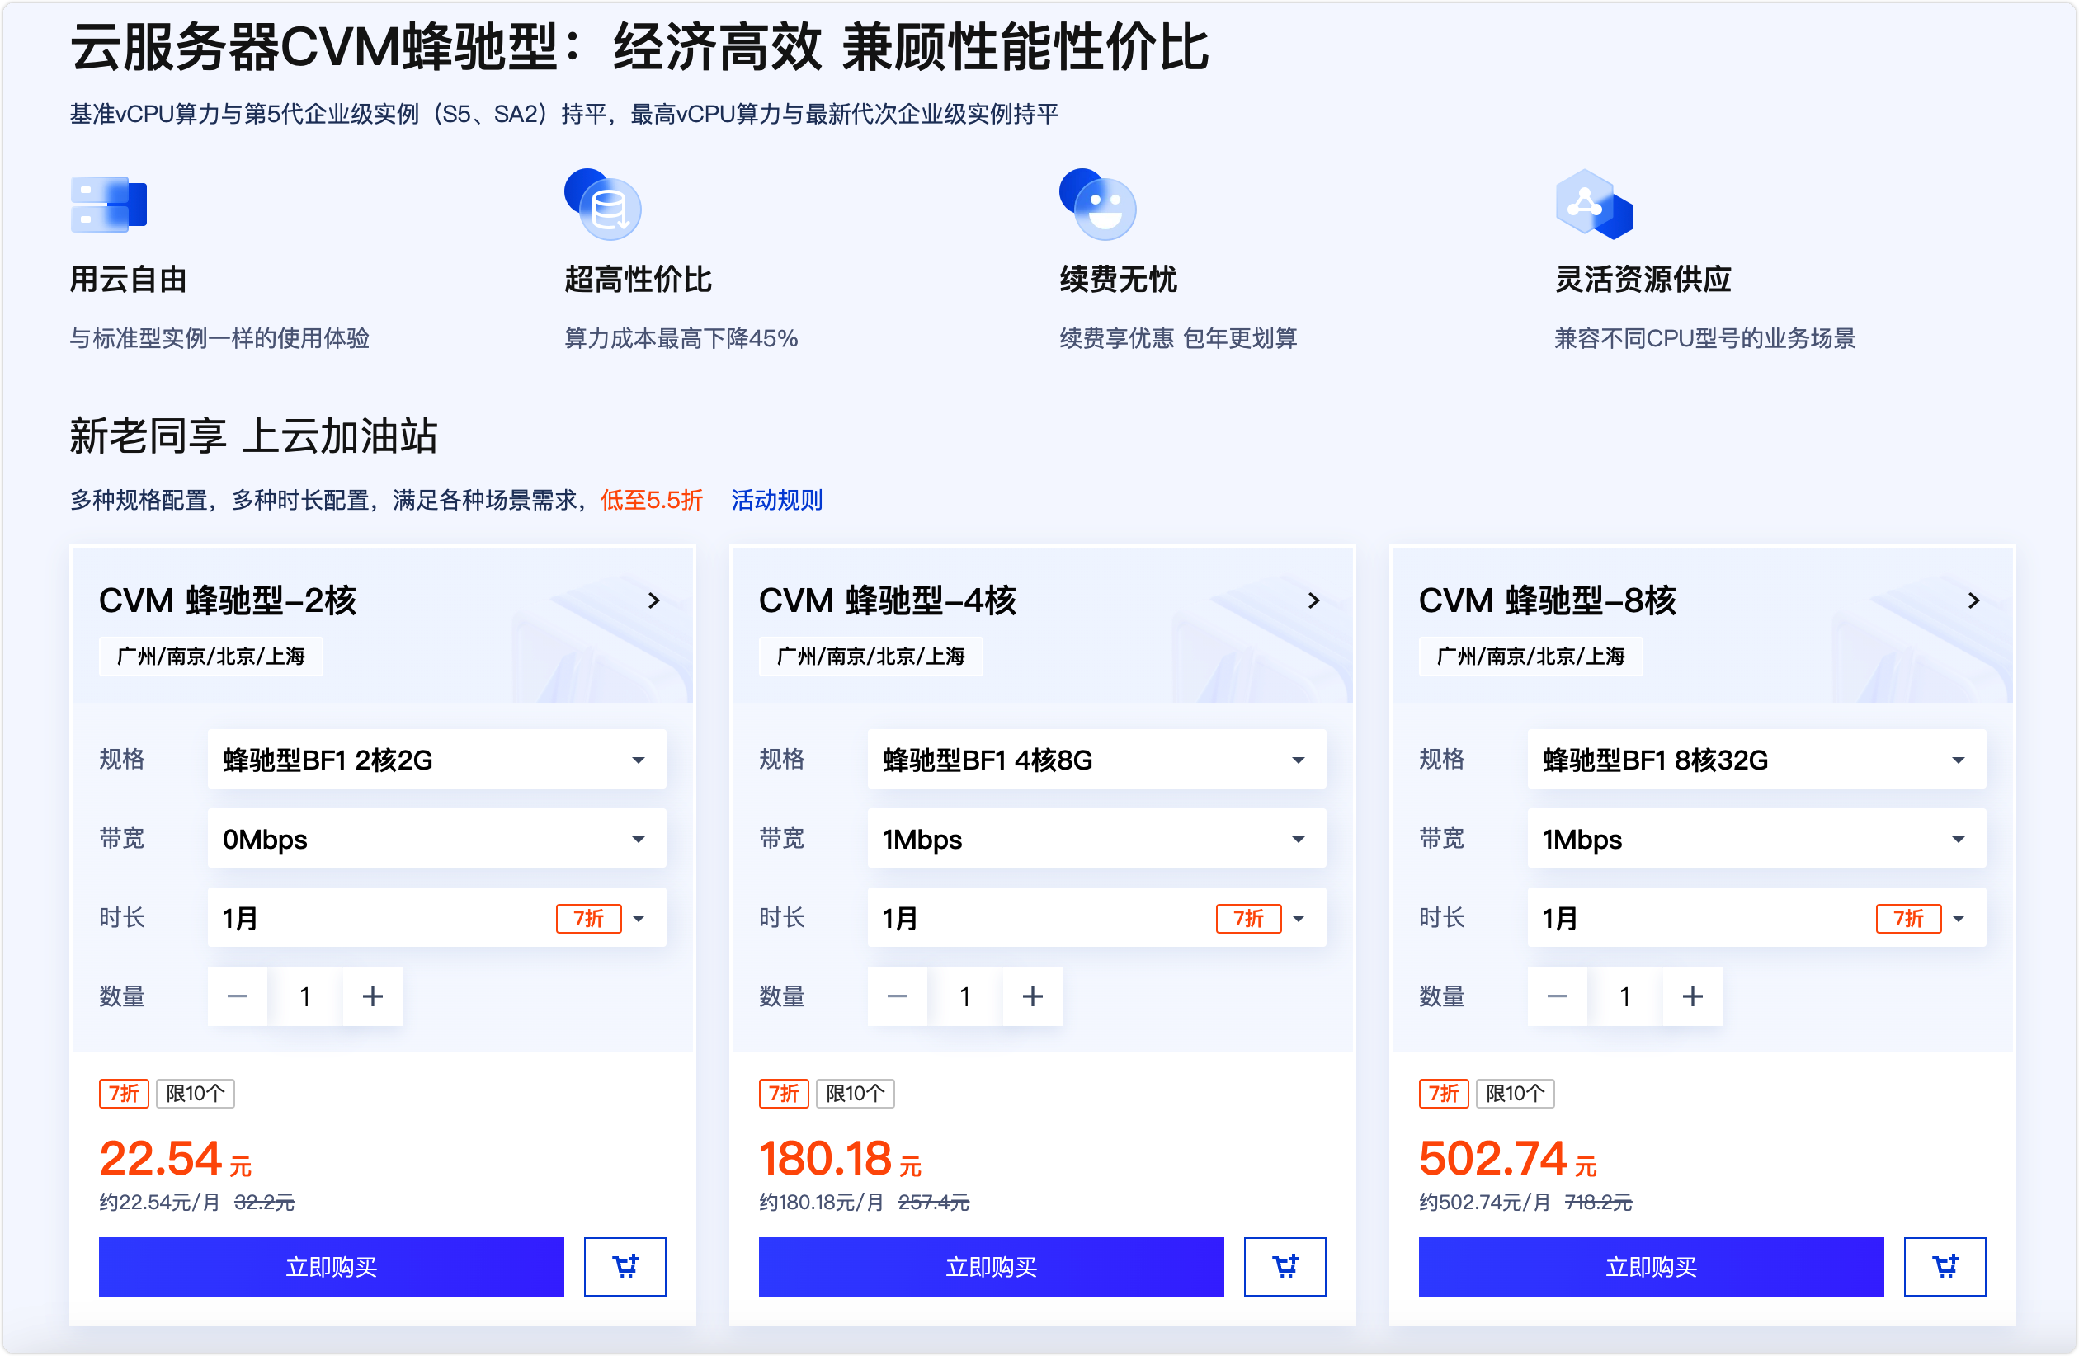This screenshot has height=1356, width=2079.
Task: Expand the 蜂驰型BF1 2核2G spec dropdown
Action: pos(436,760)
